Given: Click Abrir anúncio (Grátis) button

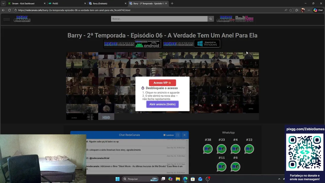Looking at the screenshot, I should [x=162, y=104].
